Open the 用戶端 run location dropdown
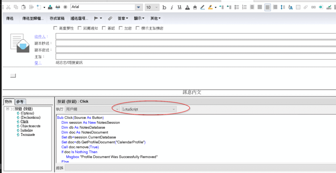The width and height of the screenshot is (336, 173). 117,109
